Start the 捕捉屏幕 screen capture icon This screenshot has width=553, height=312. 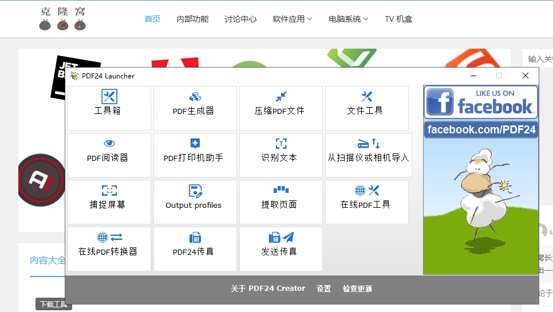coord(109,191)
